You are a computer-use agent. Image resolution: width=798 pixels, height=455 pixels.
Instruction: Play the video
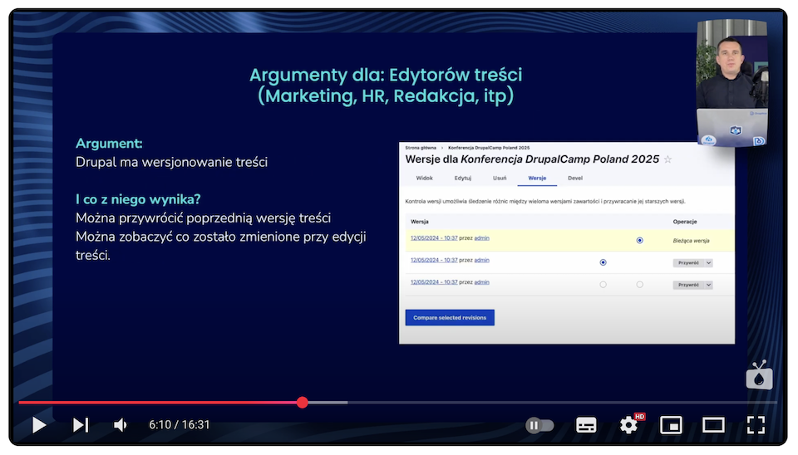pyautogui.click(x=39, y=425)
